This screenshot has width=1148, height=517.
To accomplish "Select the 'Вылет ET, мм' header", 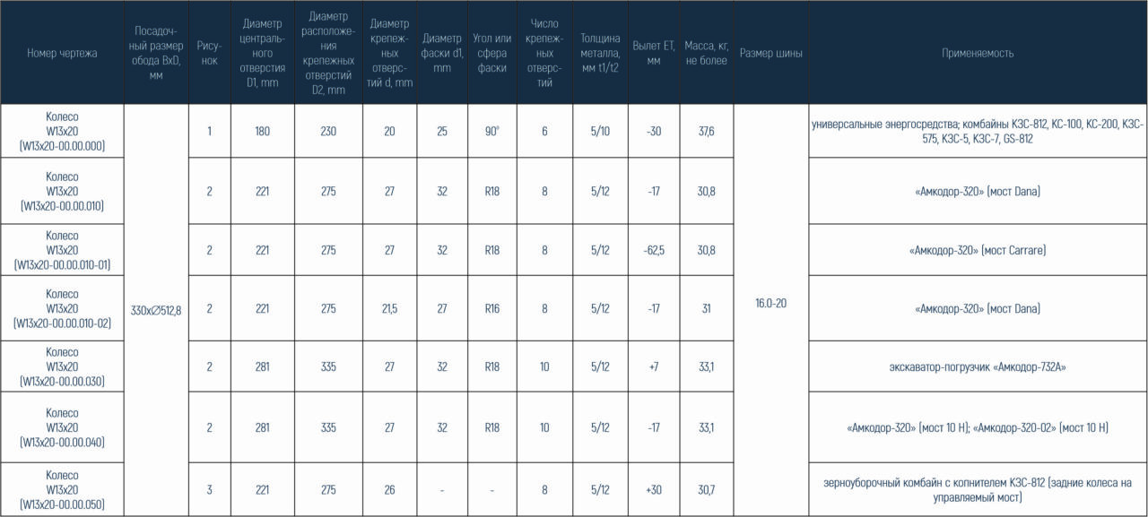I will (654, 53).
